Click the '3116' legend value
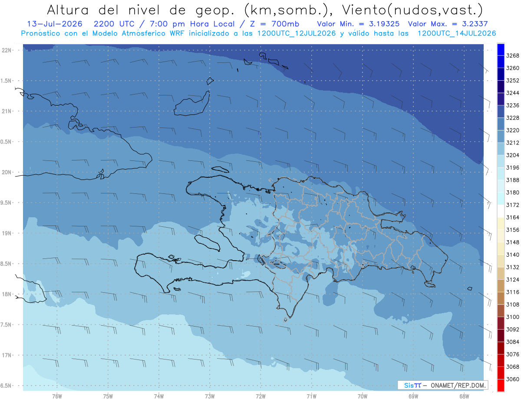 tap(513, 292)
